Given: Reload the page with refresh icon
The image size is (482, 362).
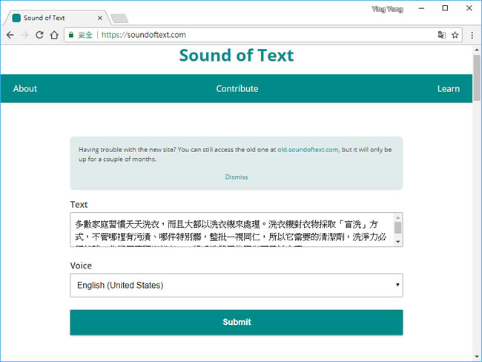Looking at the screenshot, I should pos(39,35).
